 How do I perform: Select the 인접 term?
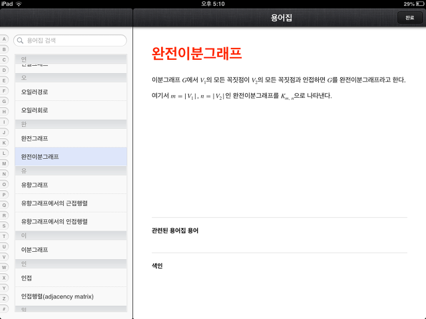click(x=71, y=278)
